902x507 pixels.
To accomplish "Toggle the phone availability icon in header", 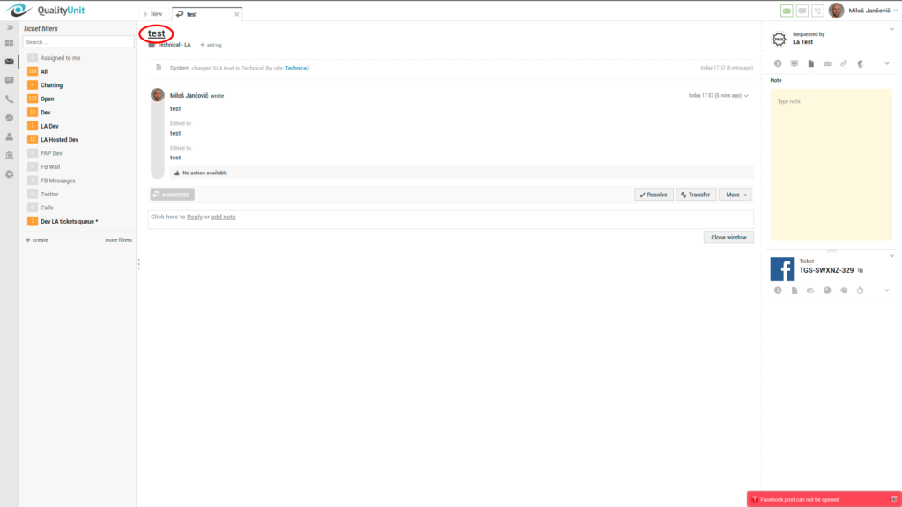I will tap(817, 11).
